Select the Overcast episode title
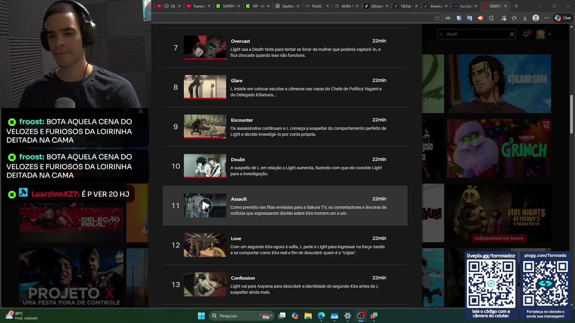The image size is (575, 323). pyautogui.click(x=240, y=41)
